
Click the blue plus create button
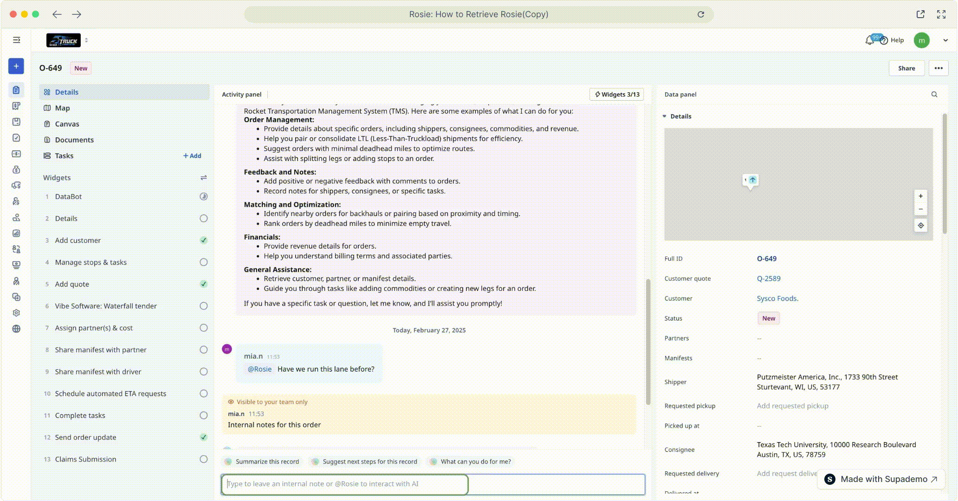pyautogui.click(x=16, y=66)
